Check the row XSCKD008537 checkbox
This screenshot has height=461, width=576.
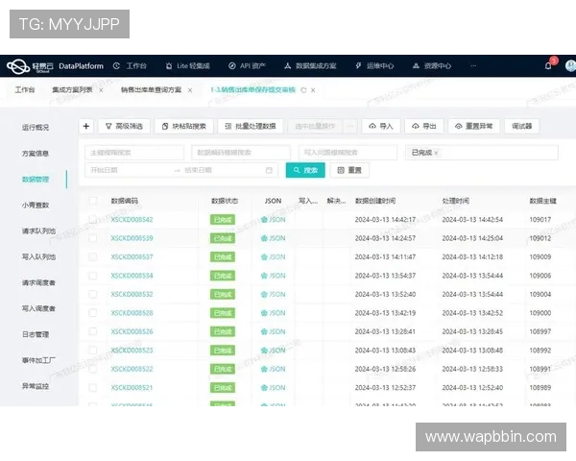point(93,256)
